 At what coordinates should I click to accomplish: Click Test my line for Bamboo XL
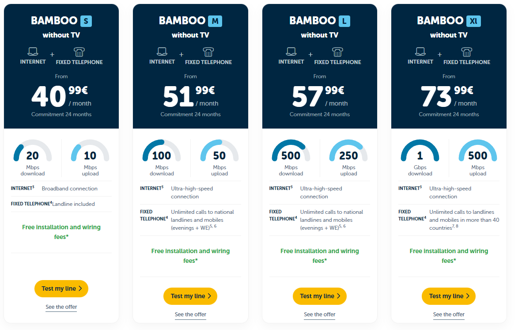449,296
